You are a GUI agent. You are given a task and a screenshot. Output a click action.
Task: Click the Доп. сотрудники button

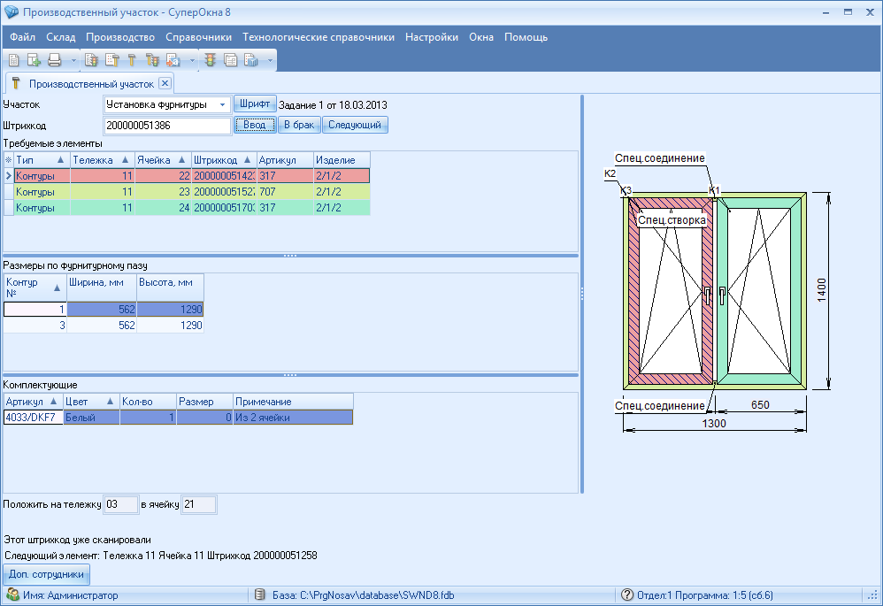tap(46, 574)
